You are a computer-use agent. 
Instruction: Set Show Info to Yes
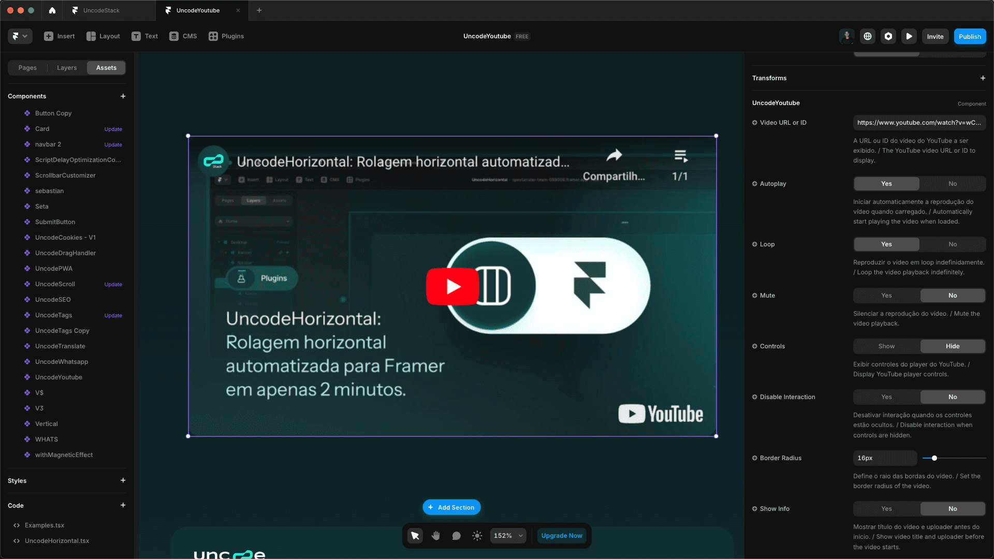point(886,509)
